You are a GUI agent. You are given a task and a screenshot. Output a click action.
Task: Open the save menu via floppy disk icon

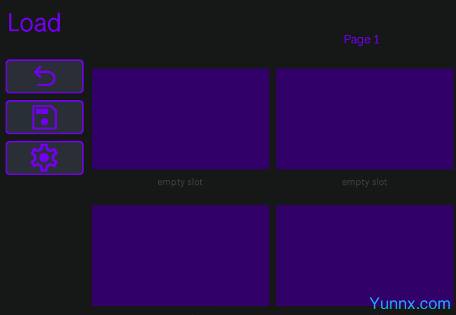[45, 117]
